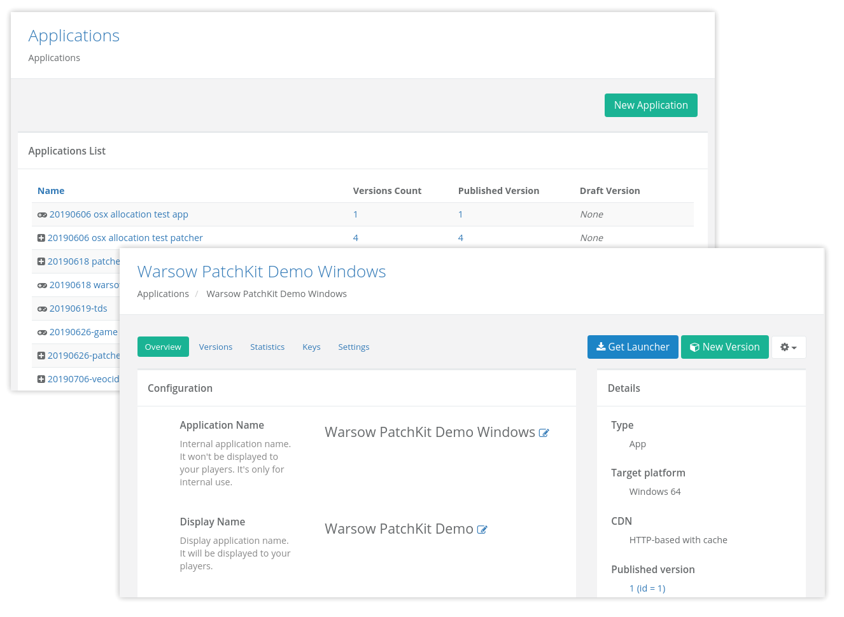
Task: Edit the Display Name using its pencil icon
Action: pyautogui.click(x=482, y=529)
